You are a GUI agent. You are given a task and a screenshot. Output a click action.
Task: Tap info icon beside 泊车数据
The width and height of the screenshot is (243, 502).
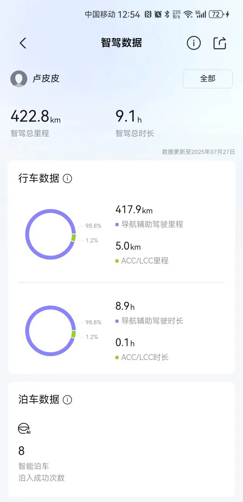[x=67, y=400]
